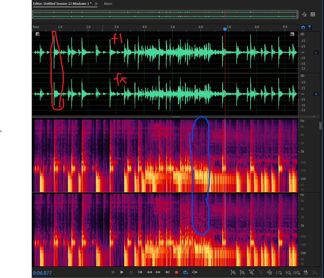Toggle Loop Playback button
The height and width of the screenshot is (278, 324).
186,272
